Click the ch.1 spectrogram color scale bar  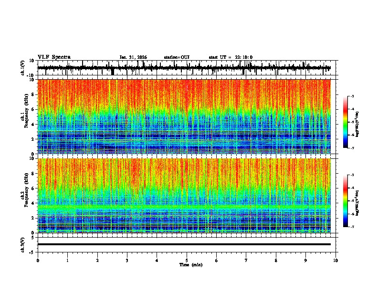(x=346, y=122)
